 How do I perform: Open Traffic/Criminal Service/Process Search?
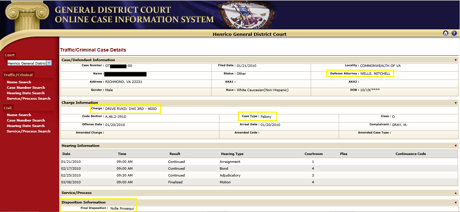[x=29, y=98]
